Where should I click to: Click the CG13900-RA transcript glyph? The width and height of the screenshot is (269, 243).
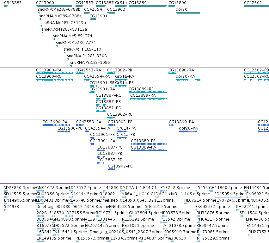point(54,73)
